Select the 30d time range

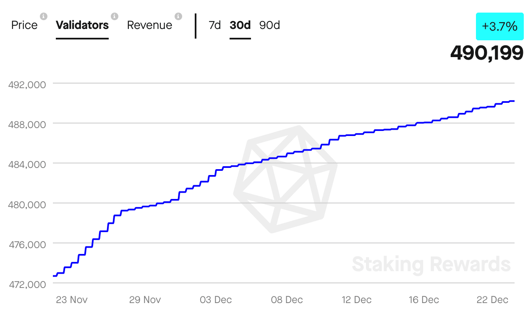pyautogui.click(x=240, y=25)
